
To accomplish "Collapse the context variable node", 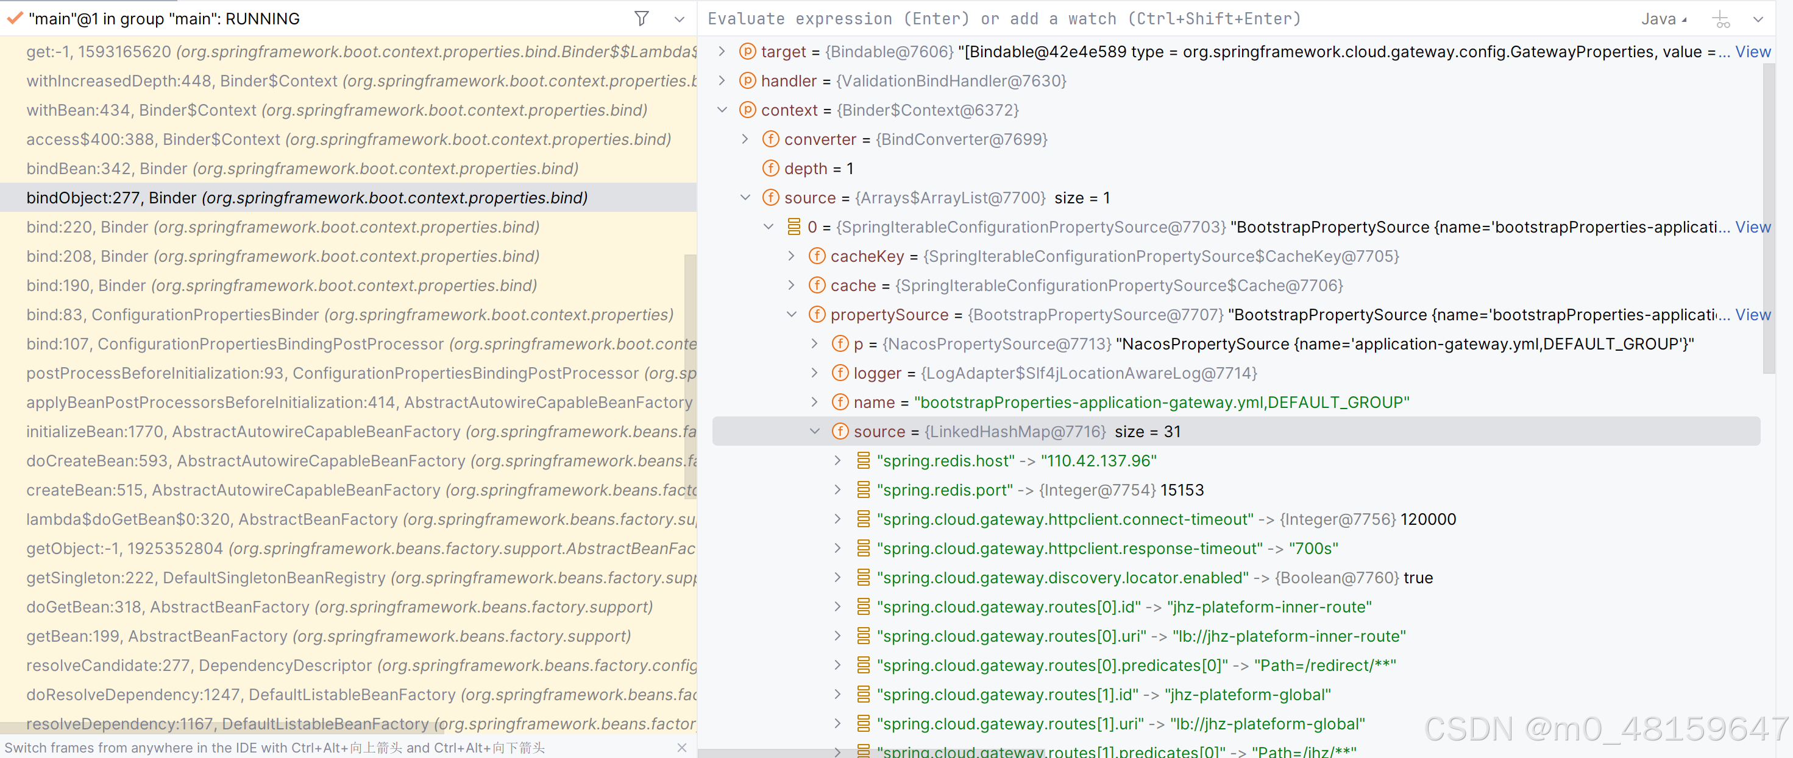I will point(722,110).
